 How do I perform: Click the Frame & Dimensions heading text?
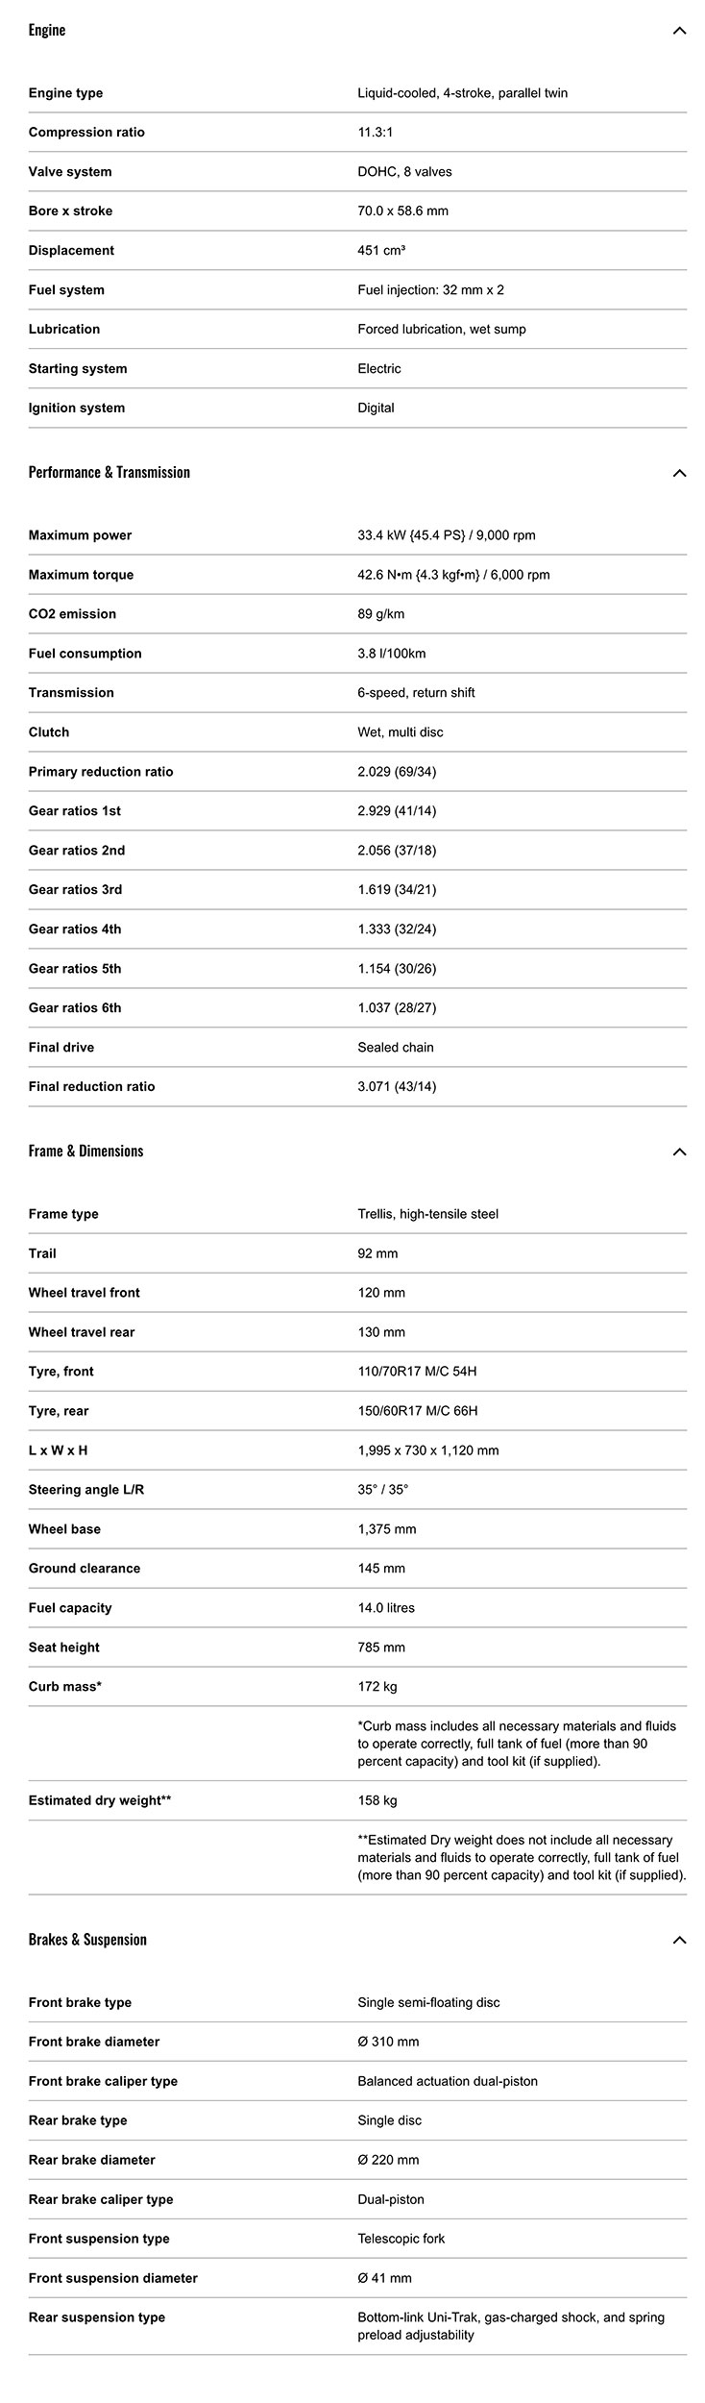(x=85, y=1151)
